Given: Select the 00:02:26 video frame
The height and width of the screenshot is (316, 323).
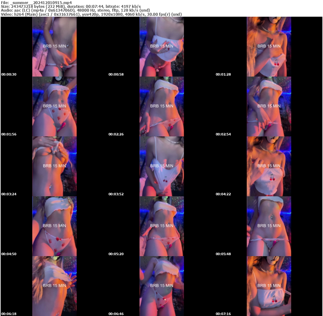Looking at the screenshot, I should tap(161, 106).
